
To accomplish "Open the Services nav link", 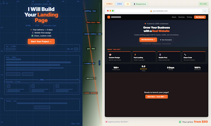I will click(182, 17).
